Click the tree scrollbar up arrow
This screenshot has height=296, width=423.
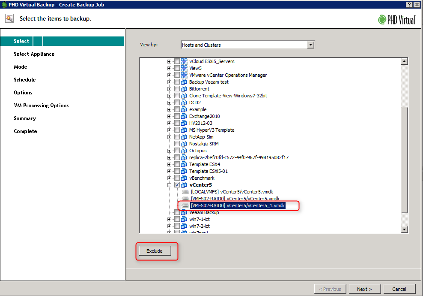tap(404, 61)
